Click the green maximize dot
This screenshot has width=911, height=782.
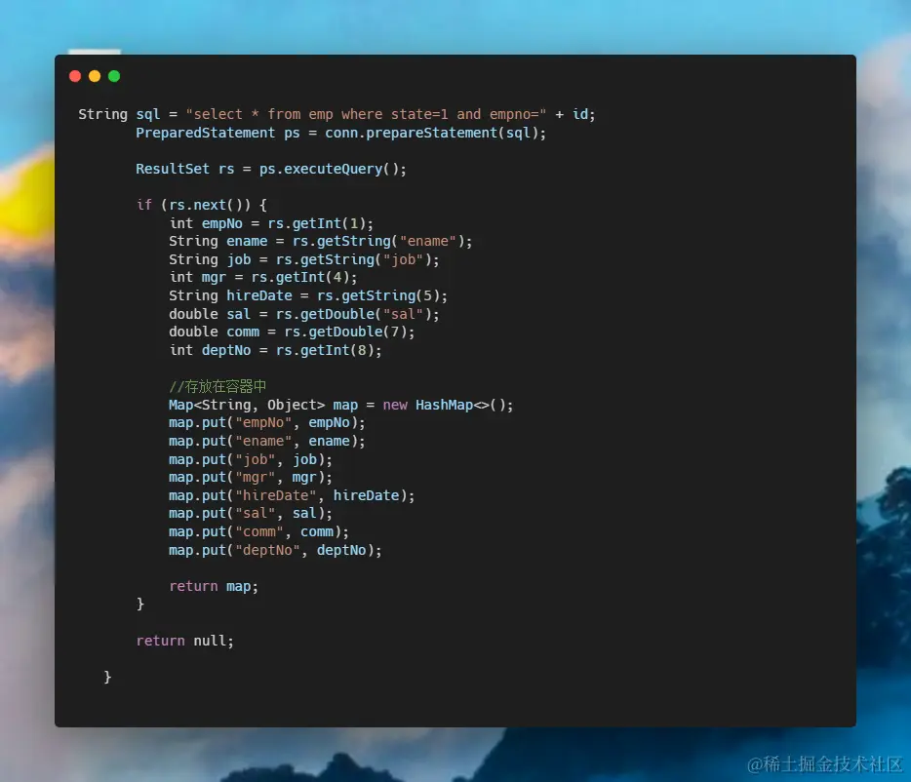pyautogui.click(x=114, y=76)
